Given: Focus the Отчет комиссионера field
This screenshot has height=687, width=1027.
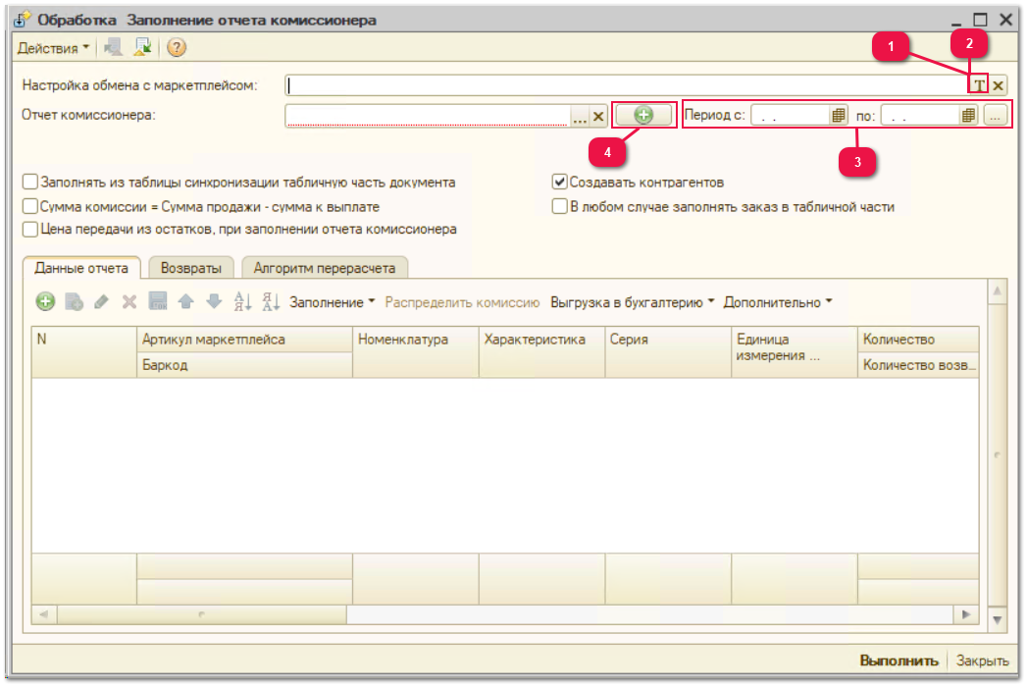Looking at the screenshot, I should [428, 116].
